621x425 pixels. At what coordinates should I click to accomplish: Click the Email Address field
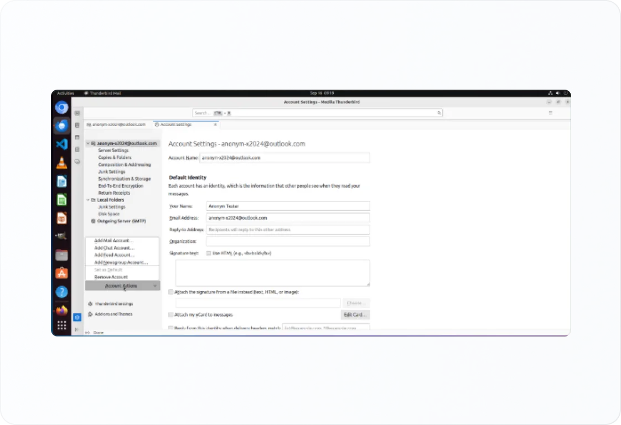coord(288,218)
